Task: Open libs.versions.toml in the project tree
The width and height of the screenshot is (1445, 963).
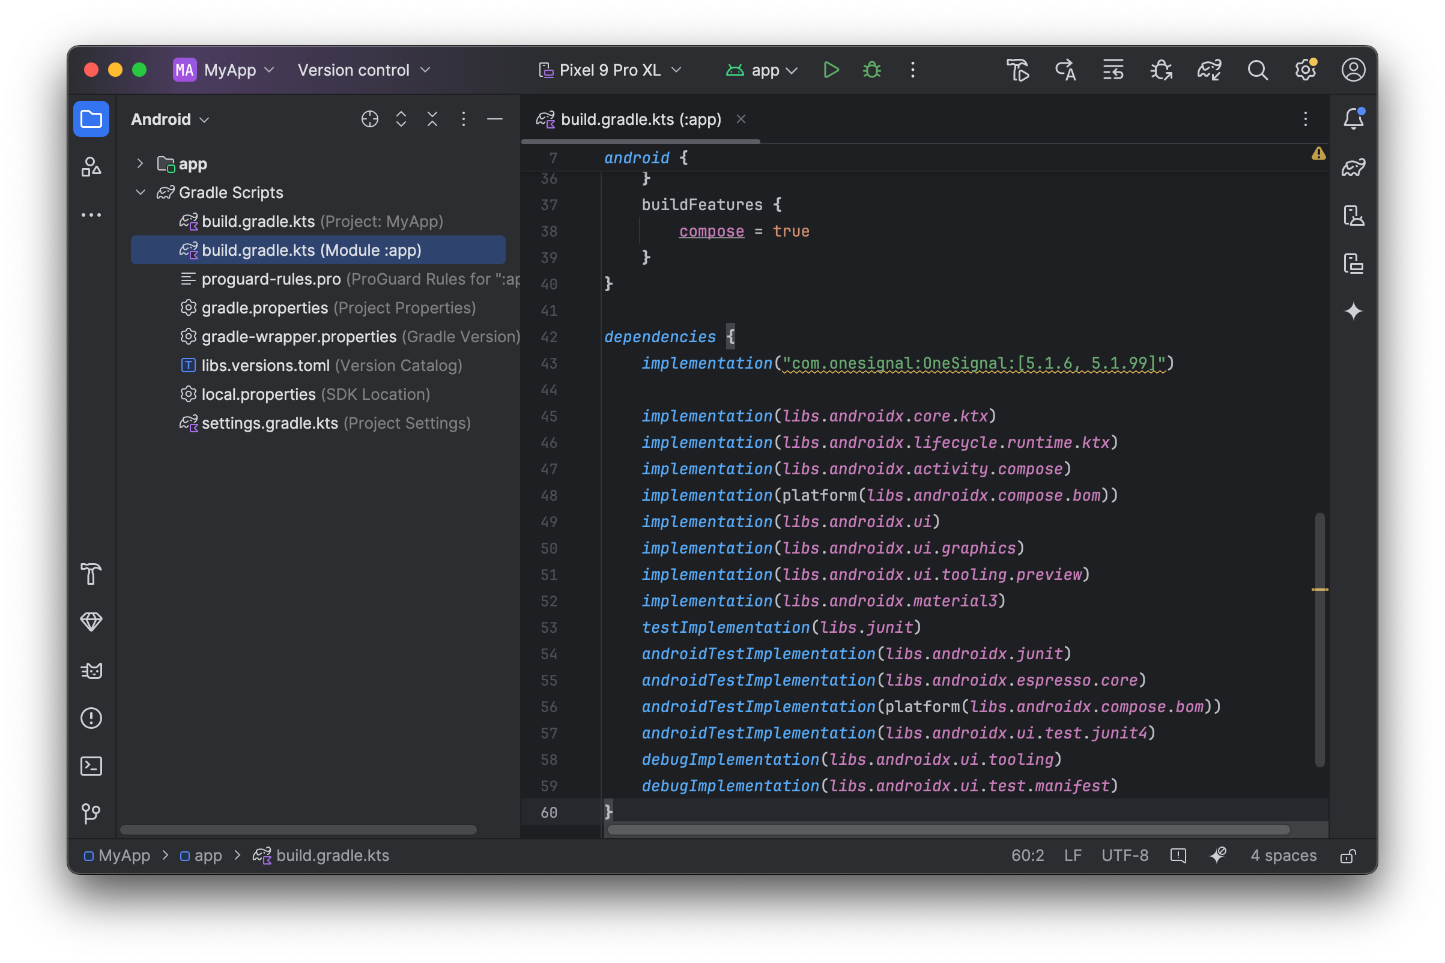Action: click(265, 366)
